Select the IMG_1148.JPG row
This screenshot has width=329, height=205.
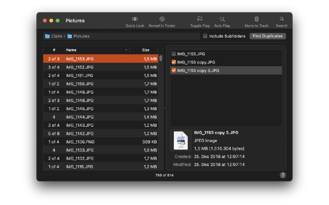(x=100, y=101)
